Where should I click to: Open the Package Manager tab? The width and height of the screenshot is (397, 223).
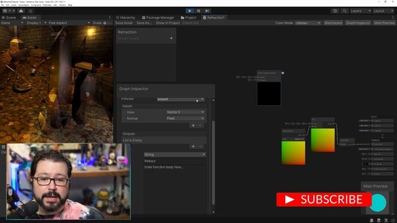[158, 17]
